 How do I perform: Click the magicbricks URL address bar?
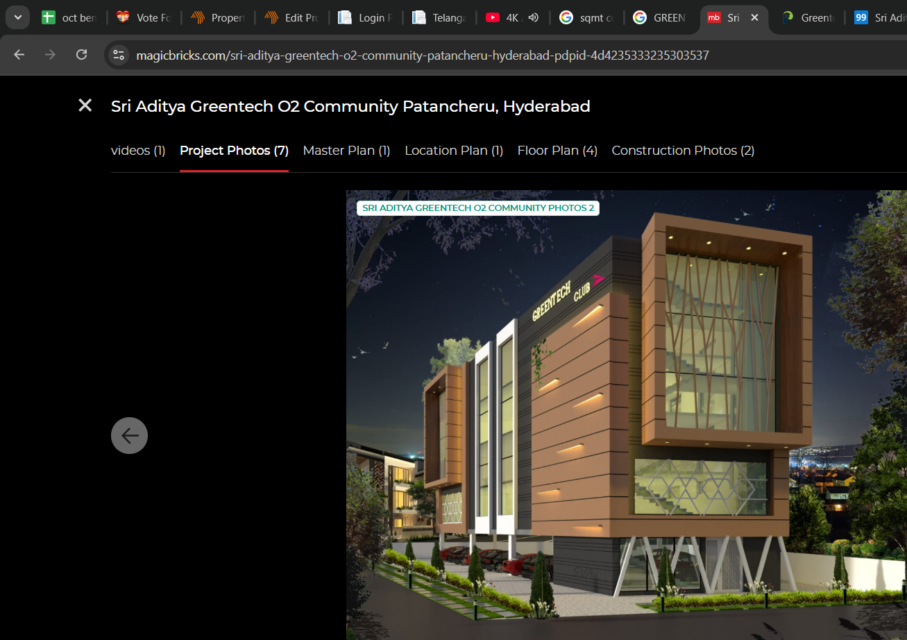pyautogui.click(x=422, y=55)
